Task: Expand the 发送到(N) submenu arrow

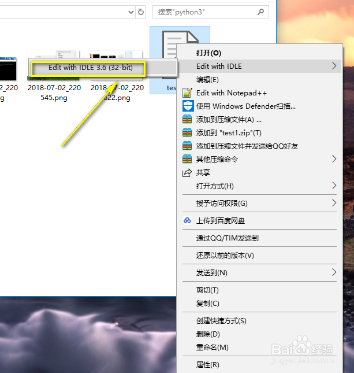Action: pos(334,272)
